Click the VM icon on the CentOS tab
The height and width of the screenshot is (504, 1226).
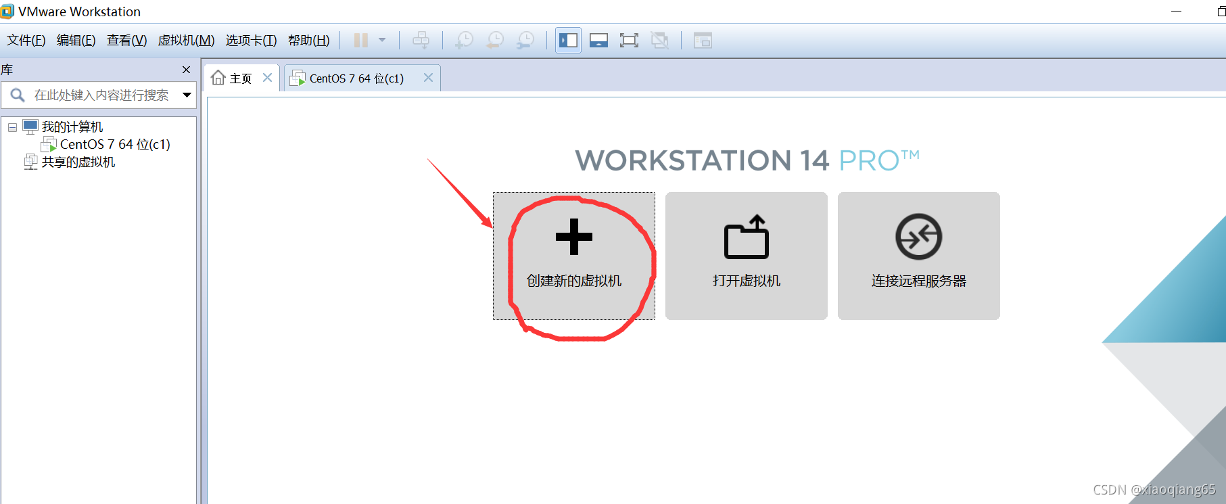pos(298,78)
